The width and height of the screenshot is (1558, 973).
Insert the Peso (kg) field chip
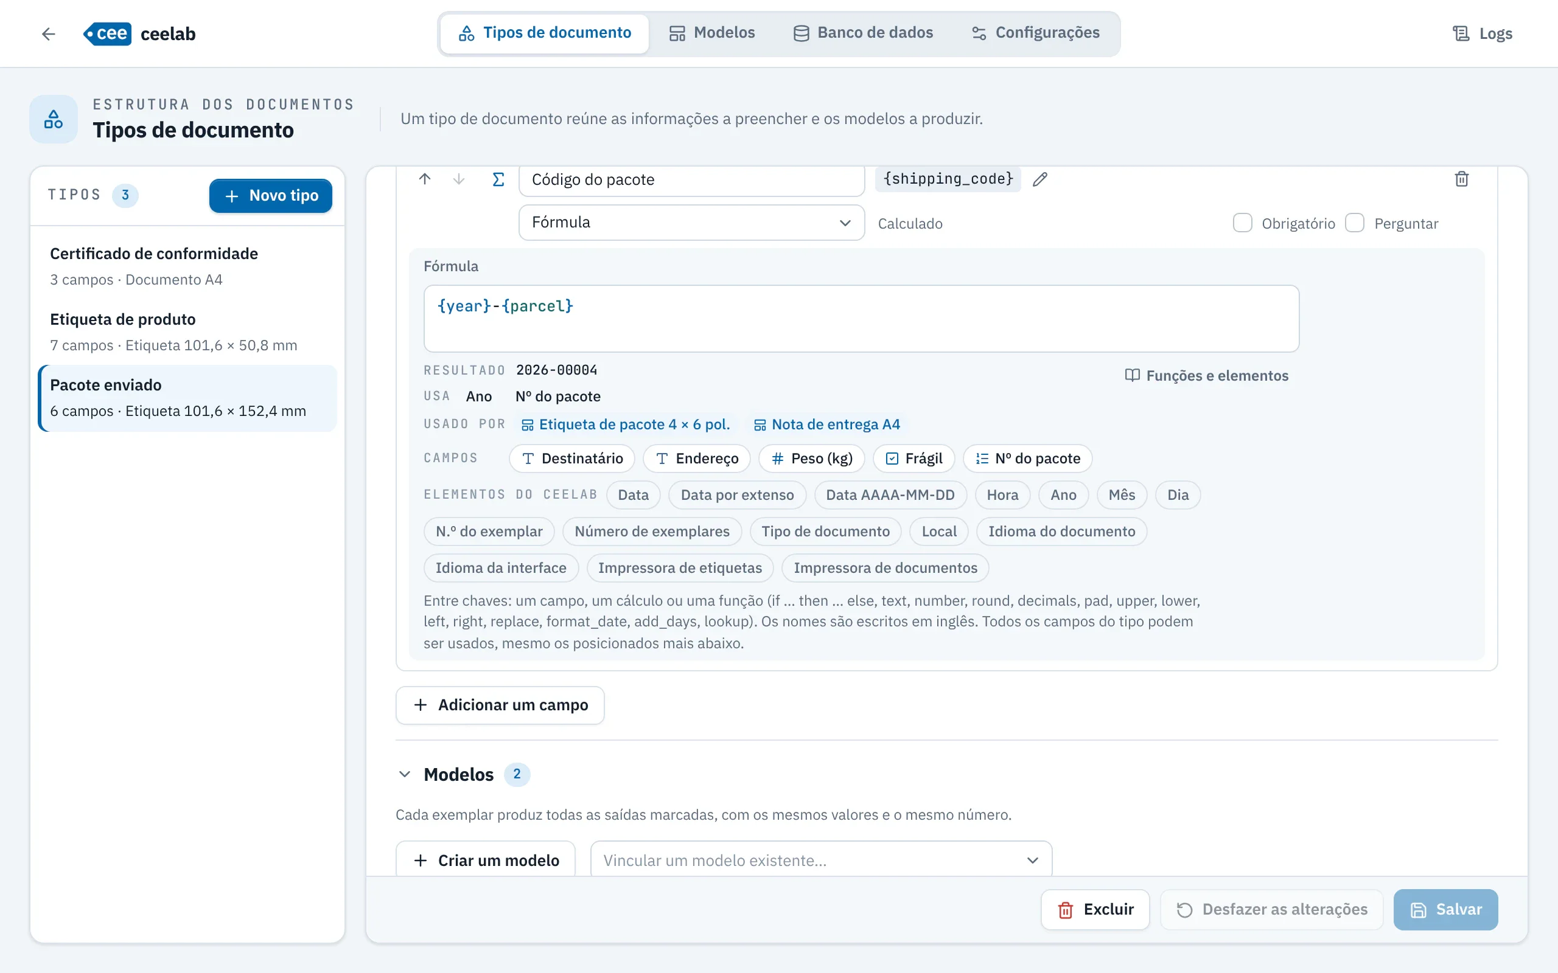pos(812,458)
